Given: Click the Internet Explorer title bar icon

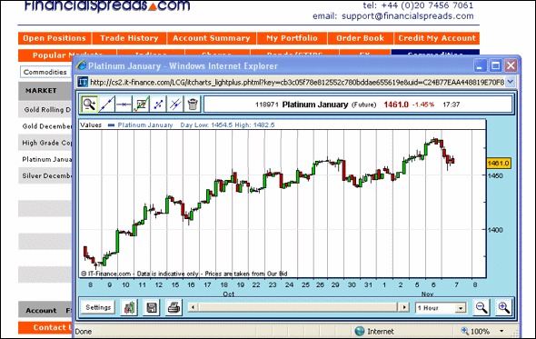Looking at the screenshot, I should (x=82, y=65).
